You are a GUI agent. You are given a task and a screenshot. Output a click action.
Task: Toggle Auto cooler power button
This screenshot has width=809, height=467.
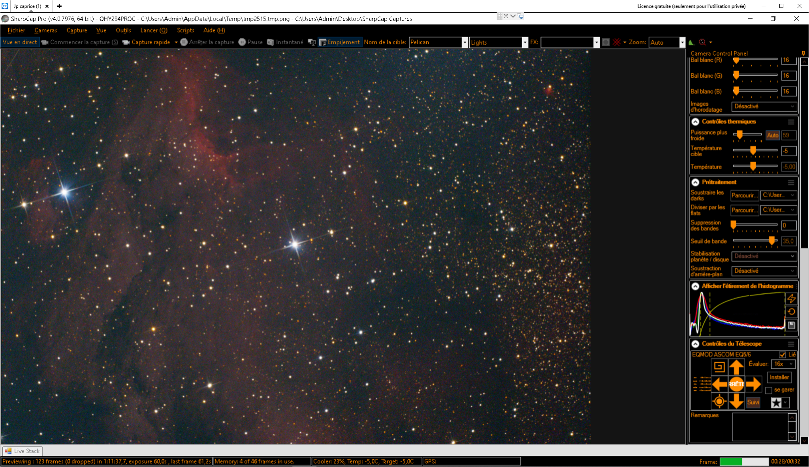[773, 135]
